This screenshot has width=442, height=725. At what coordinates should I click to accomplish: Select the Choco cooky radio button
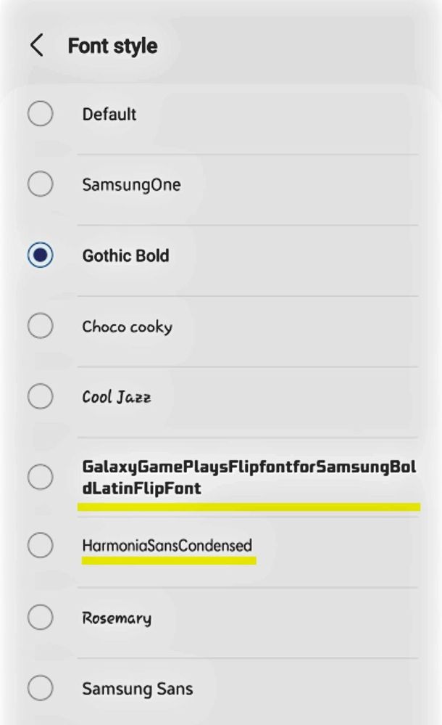click(x=40, y=326)
